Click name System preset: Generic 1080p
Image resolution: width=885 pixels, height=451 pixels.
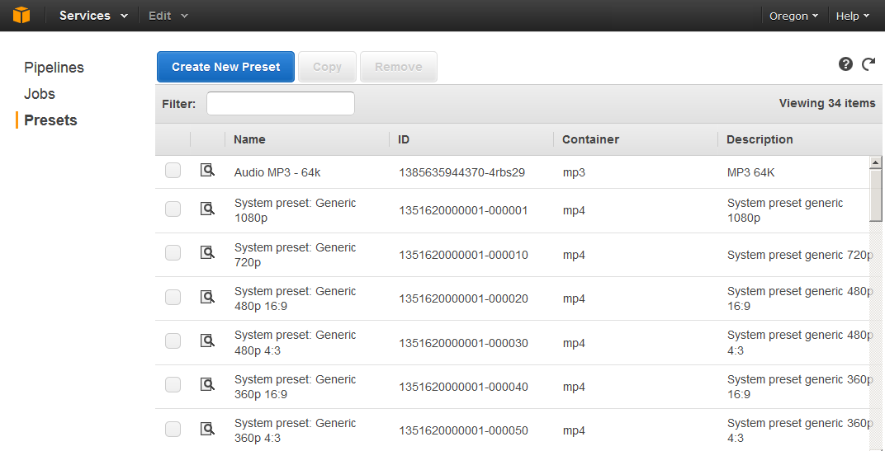point(296,210)
